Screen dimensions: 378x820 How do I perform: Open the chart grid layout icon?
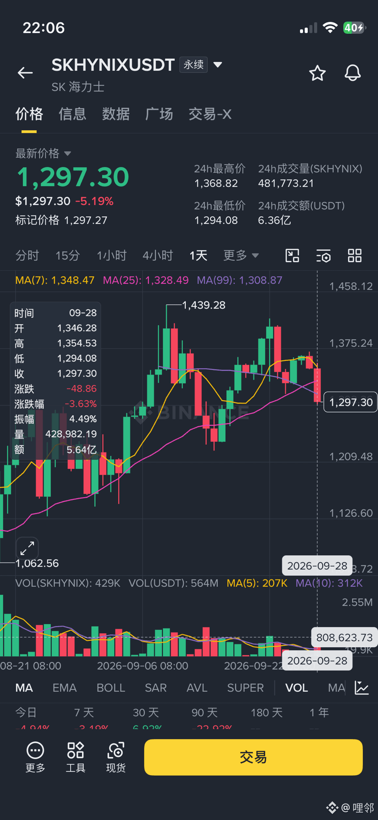point(355,256)
